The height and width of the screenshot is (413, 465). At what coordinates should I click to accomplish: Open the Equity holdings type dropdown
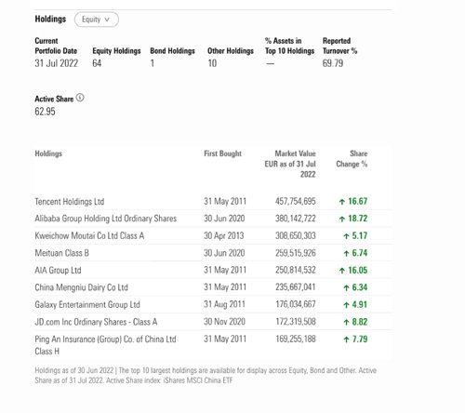(97, 20)
